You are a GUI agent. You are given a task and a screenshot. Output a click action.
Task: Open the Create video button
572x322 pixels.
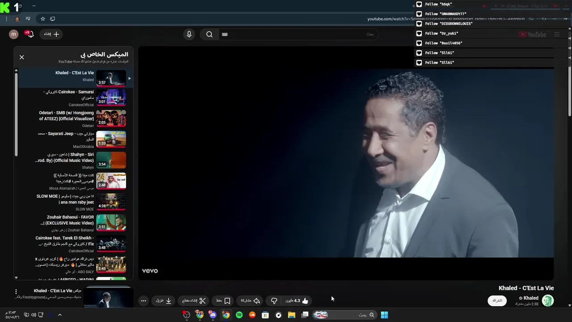(x=51, y=34)
